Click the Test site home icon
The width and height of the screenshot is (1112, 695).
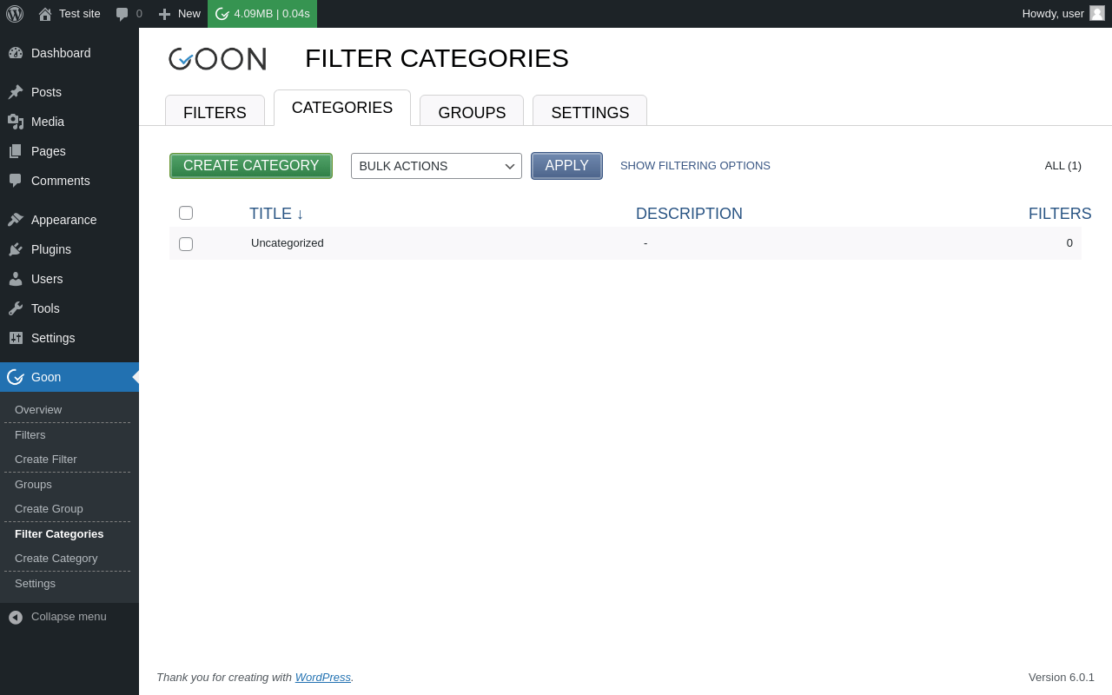coord(45,14)
